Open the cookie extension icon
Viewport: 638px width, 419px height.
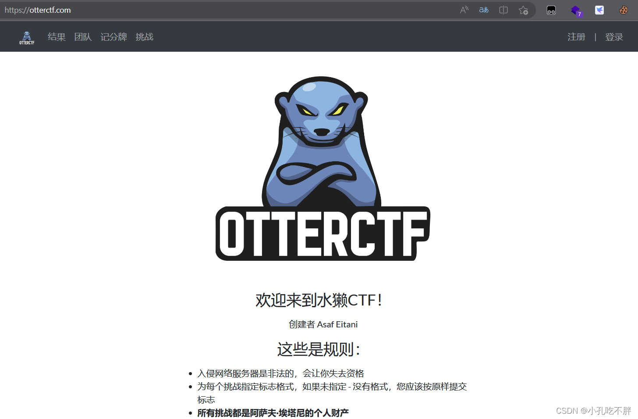pos(623,10)
